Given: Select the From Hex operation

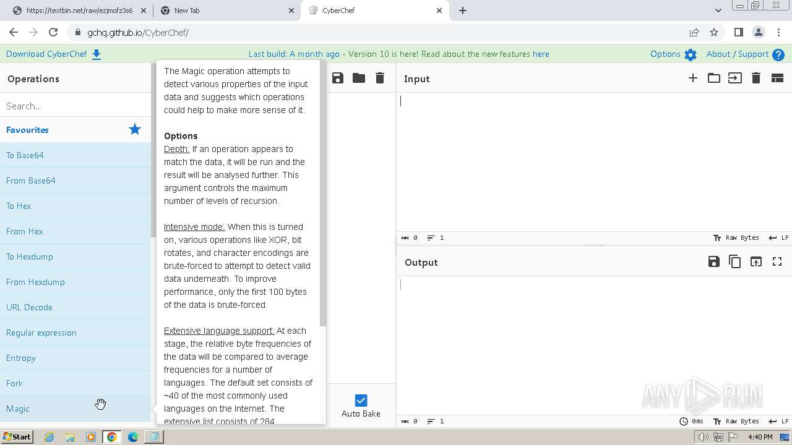Looking at the screenshot, I should click(75, 231).
